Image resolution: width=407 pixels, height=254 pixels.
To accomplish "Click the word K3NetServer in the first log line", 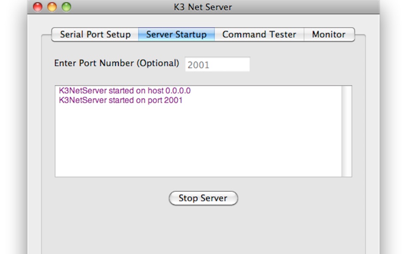I will point(83,91).
